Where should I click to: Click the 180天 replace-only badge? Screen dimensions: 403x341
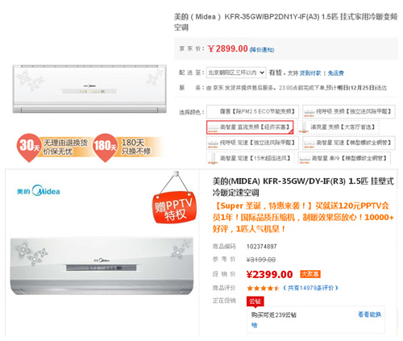pos(127,148)
